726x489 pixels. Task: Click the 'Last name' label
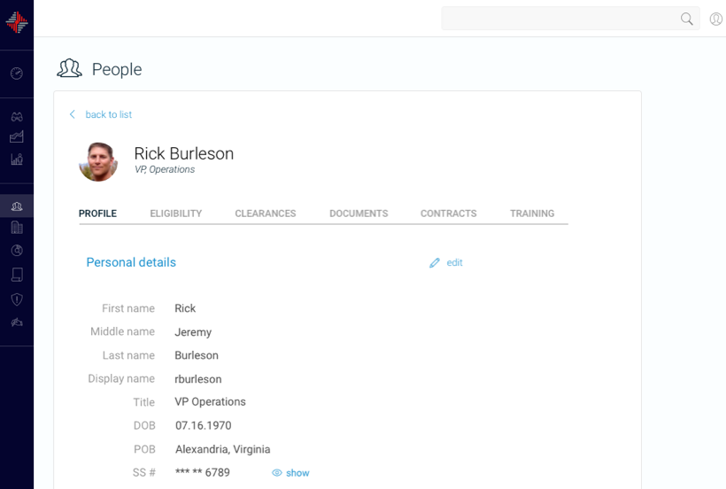tap(128, 355)
